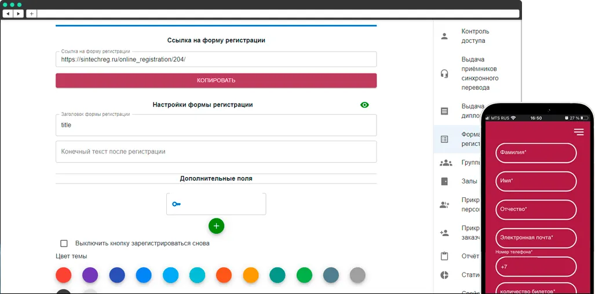Click the browser forward arrow button

tap(18, 14)
